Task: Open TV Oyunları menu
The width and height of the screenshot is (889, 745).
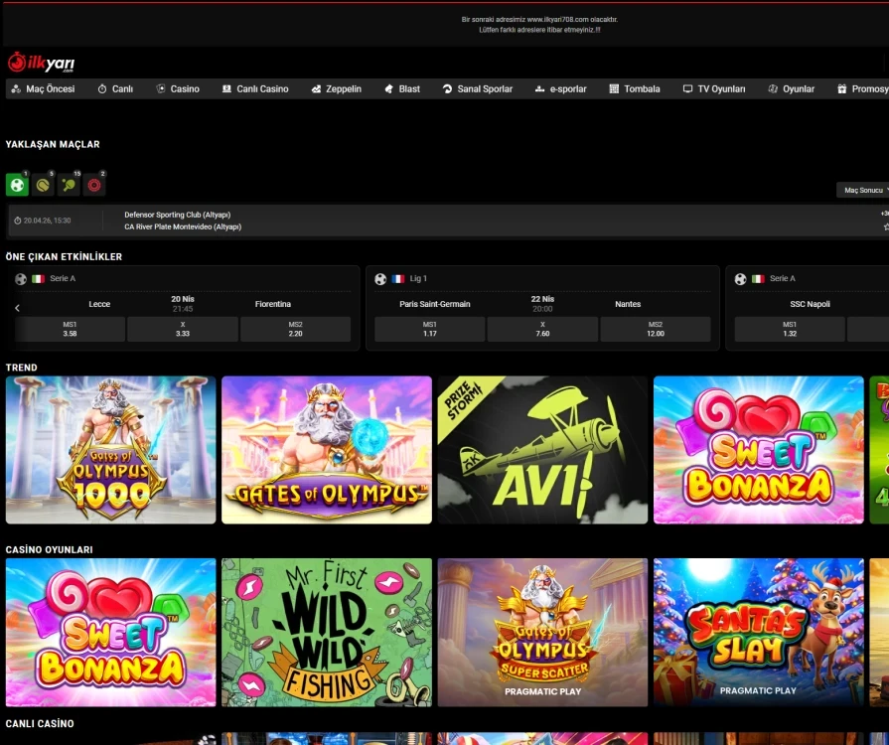Action: click(714, 89)
